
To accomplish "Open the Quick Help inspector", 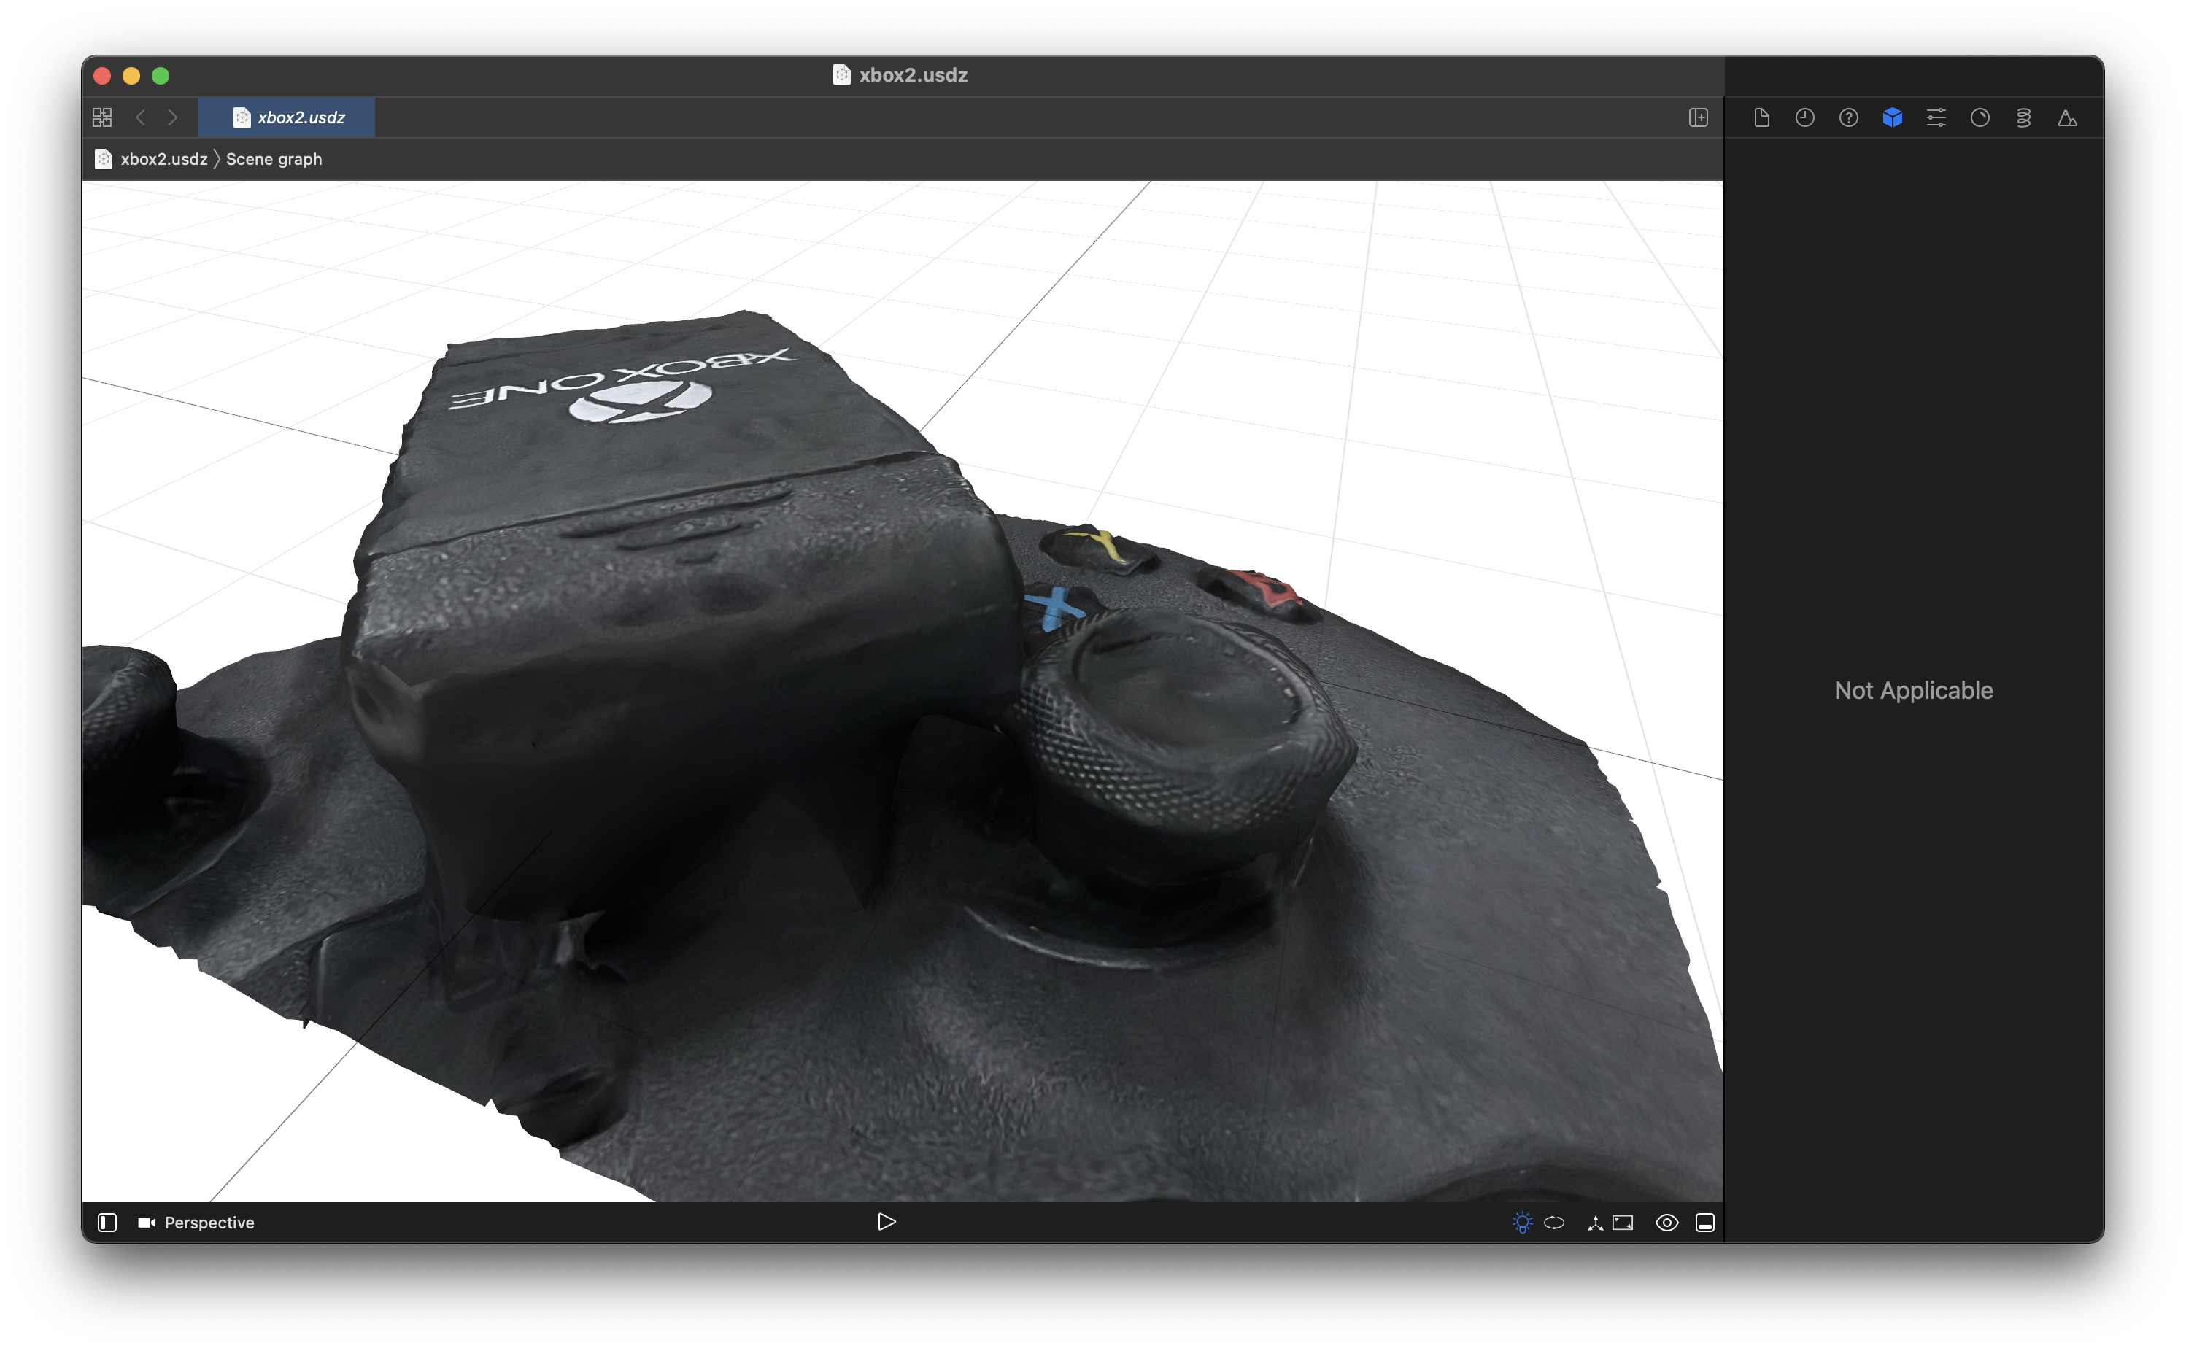I will pos(1848,118).
